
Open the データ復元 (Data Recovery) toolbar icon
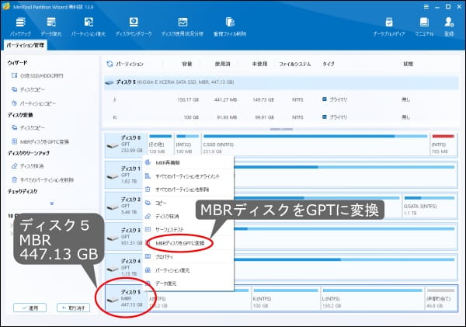pos(51,26)
